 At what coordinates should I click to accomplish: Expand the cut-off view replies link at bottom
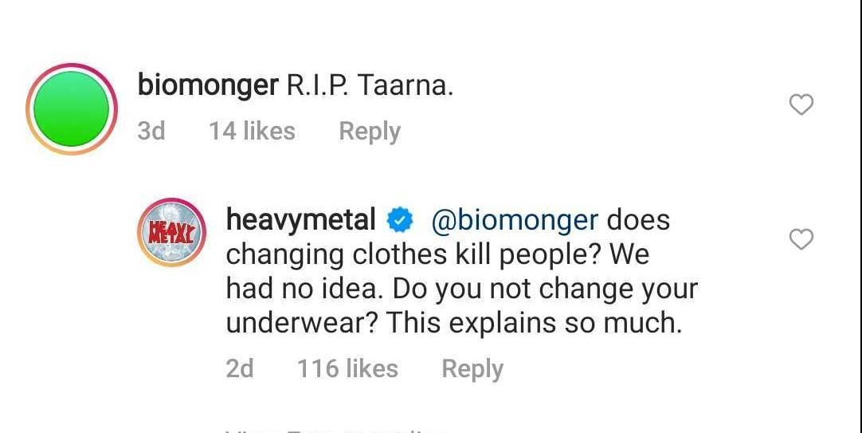pyautogui.click(x=335, y=429)
